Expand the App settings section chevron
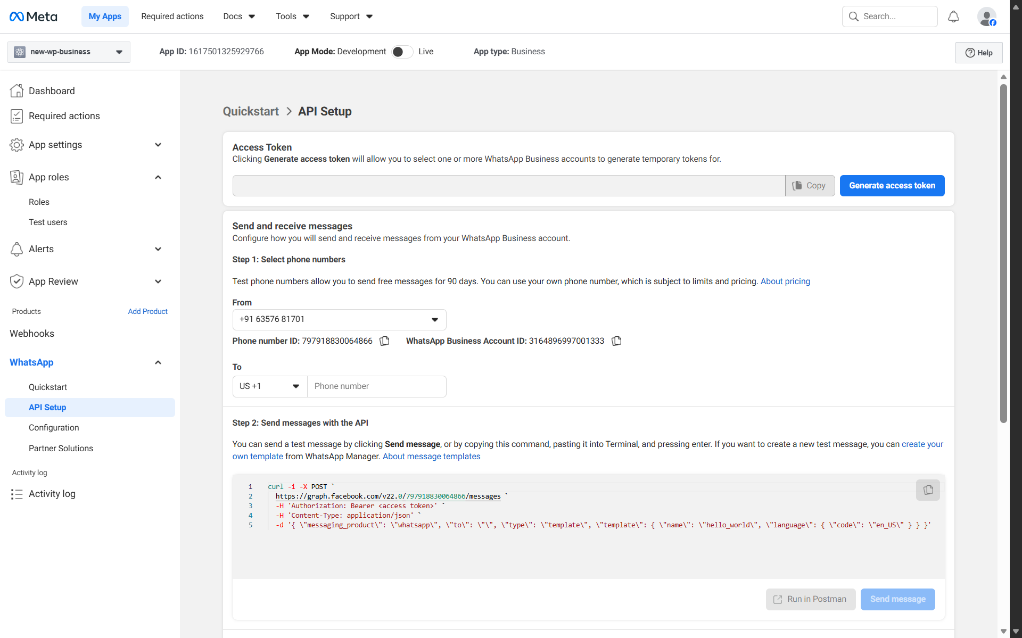This screenshot has width=1022, height=638. tap(158, 145)
